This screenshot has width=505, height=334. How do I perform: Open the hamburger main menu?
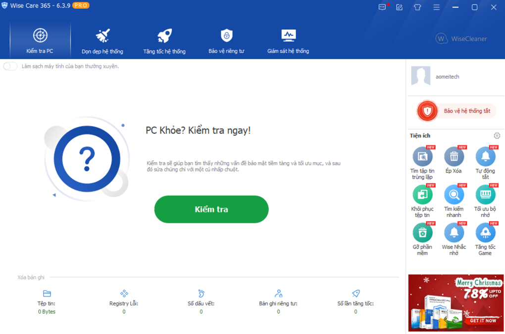pos(436,7)
